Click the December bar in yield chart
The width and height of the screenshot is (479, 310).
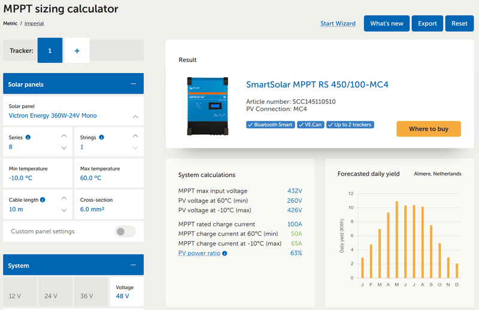457,271
